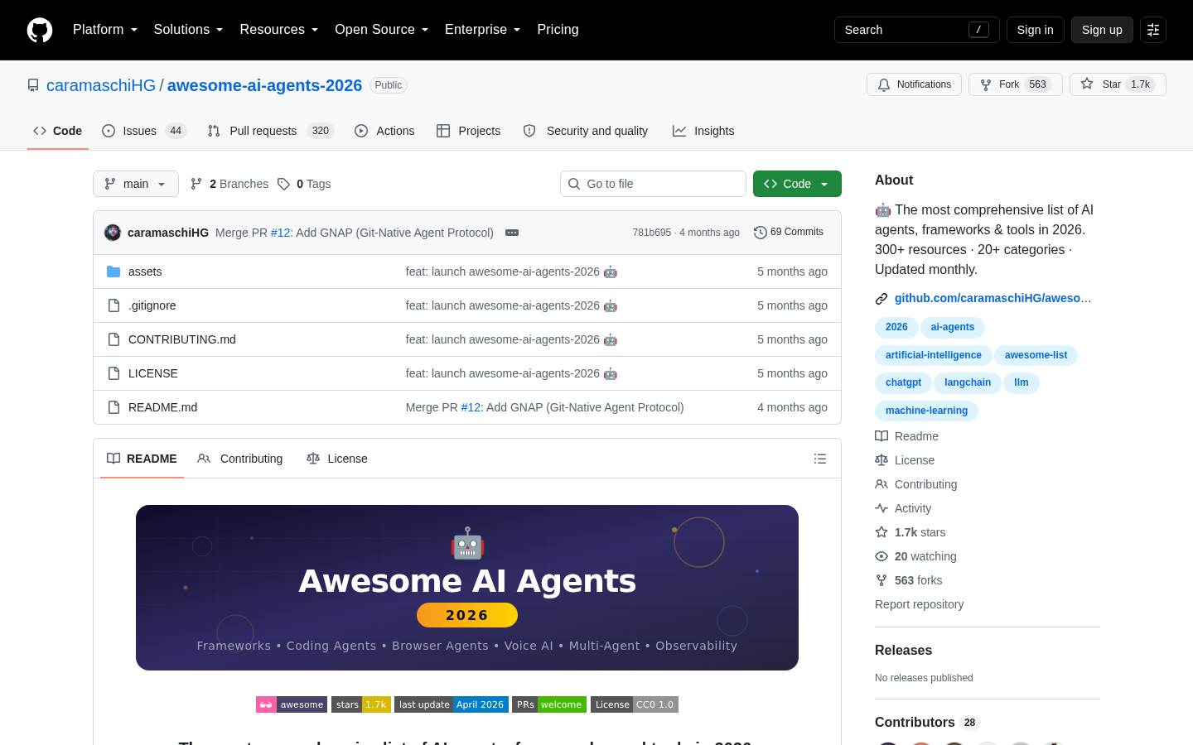Screen dimensions: 1193x745
Task: Click the .gitignore file icon
Action: (114, 305)
